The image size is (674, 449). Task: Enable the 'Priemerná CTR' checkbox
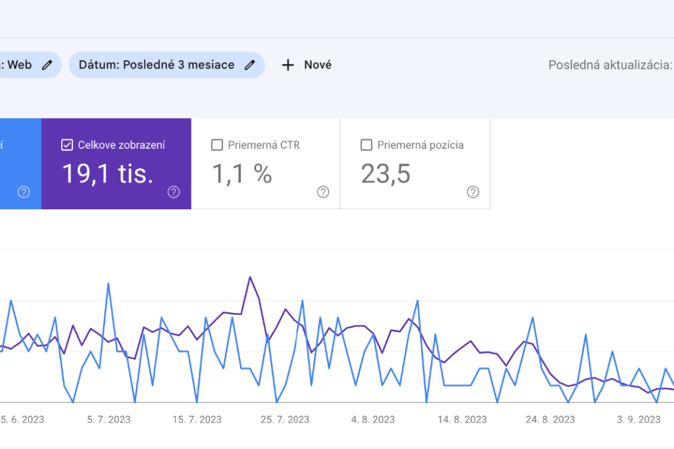tap(217, 145)
